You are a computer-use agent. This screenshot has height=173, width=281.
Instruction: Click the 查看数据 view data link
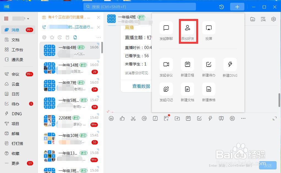point(141,86)
